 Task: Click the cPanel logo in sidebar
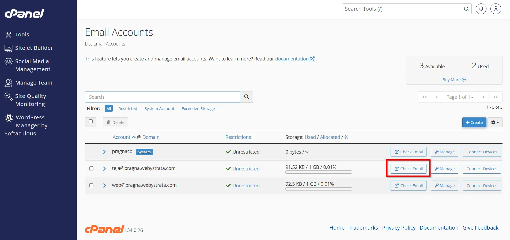[24, 14]
